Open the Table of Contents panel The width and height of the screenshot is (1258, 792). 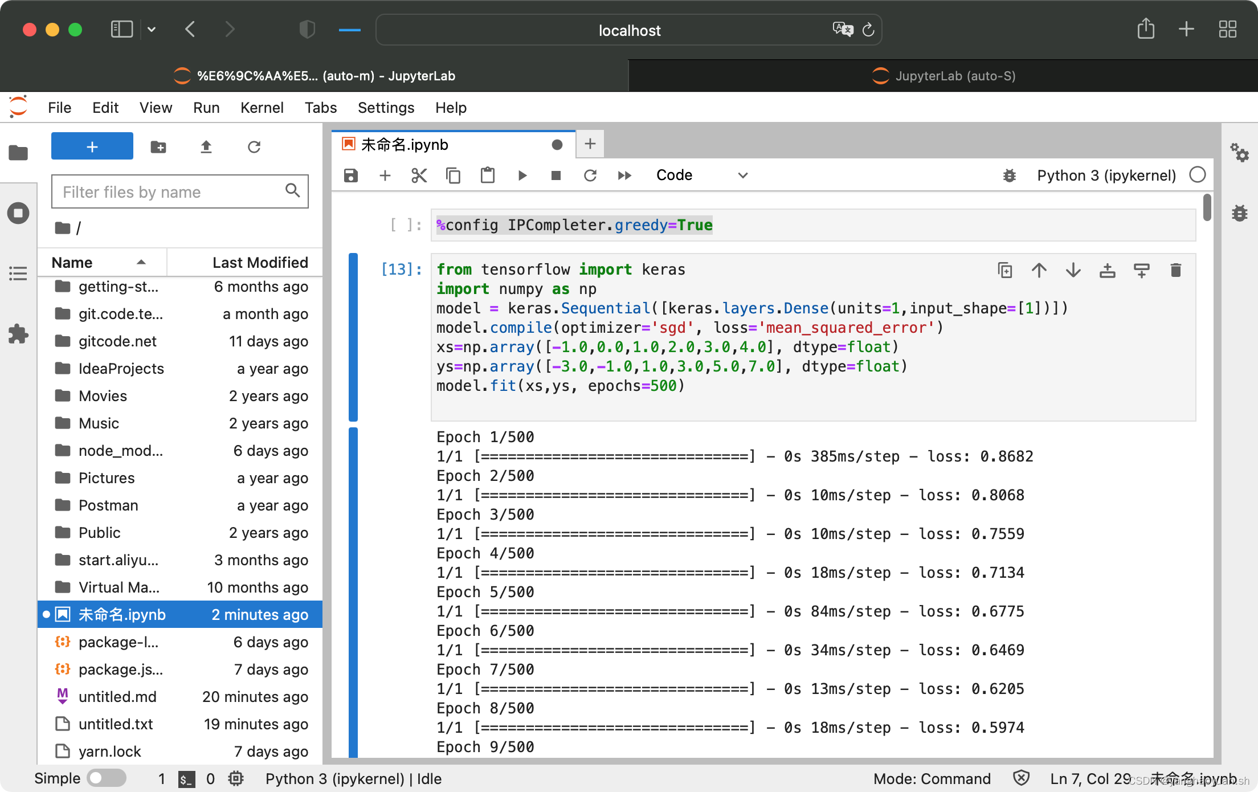[x=18, y=273]
